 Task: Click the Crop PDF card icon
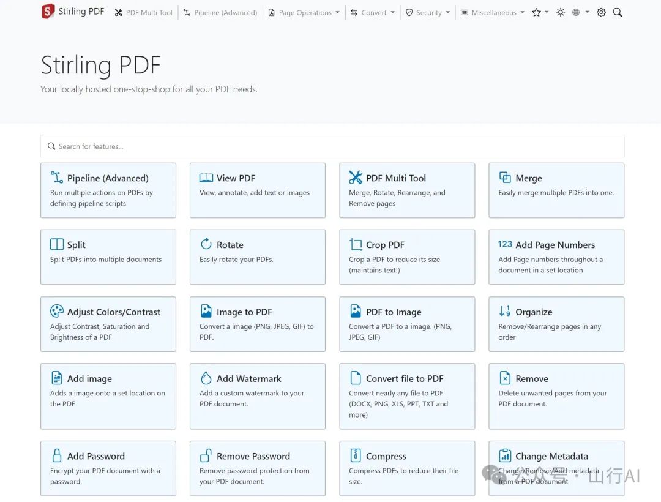tap(356, 244)
